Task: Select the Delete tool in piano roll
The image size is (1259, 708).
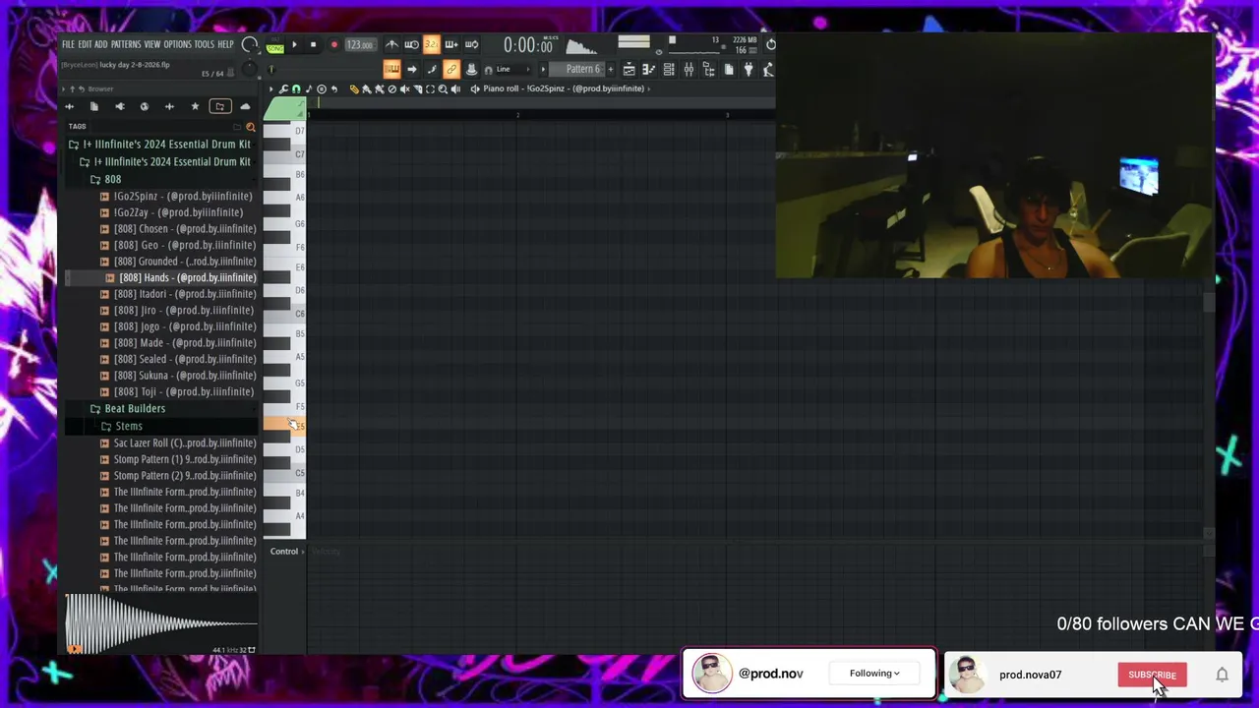Action: tap(391, 89)
